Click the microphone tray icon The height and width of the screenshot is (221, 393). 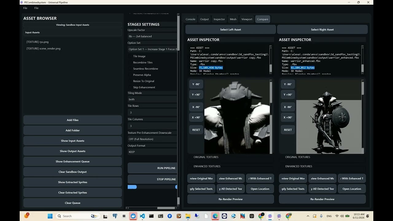coord(321,216)
